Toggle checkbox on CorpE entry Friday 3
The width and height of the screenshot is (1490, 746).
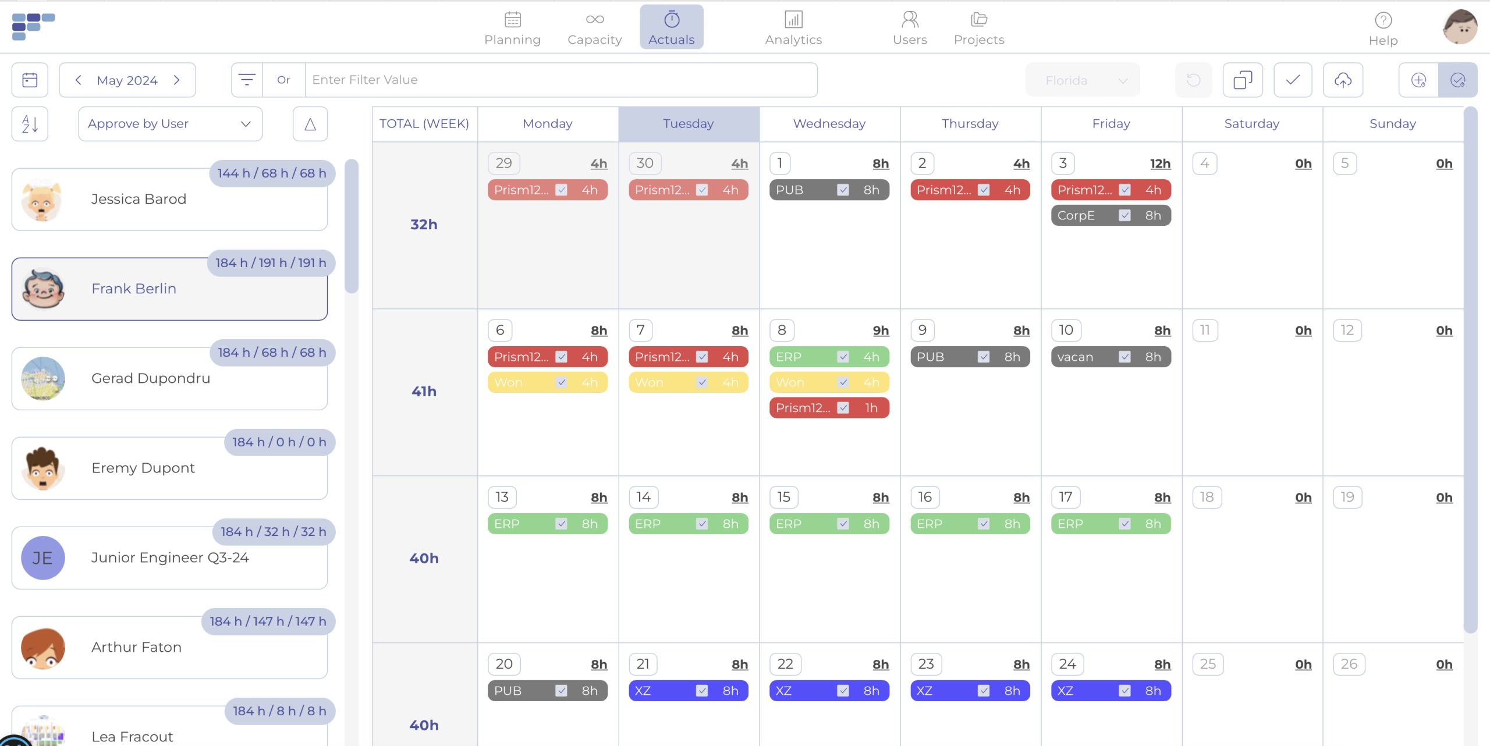coord(1124,216)
